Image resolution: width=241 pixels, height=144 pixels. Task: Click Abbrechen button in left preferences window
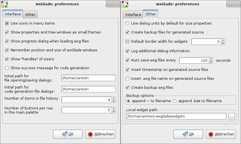pos(101,134)
